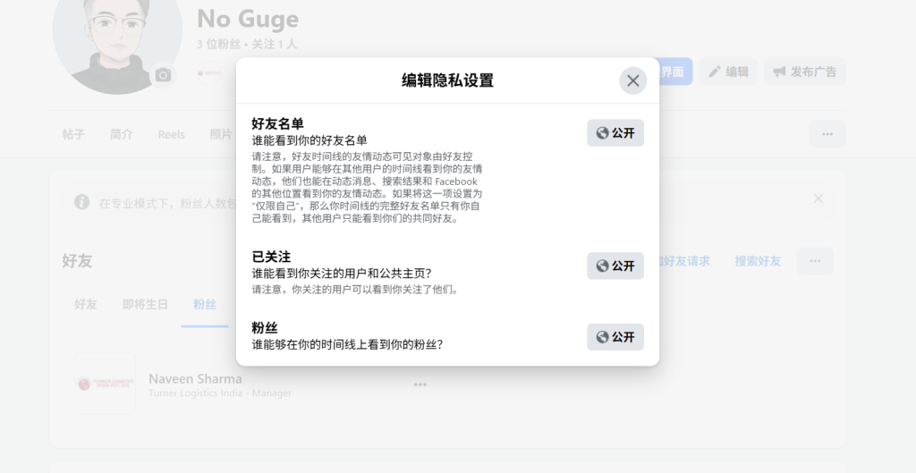Screen dimensions: 916x473
Task: Switch to the 帖子 tab
Action: (x=73, y=134)
